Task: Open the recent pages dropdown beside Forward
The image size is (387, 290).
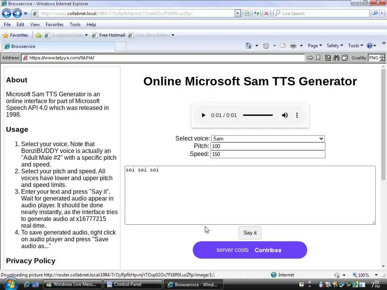Action: [x=25, y=14]
